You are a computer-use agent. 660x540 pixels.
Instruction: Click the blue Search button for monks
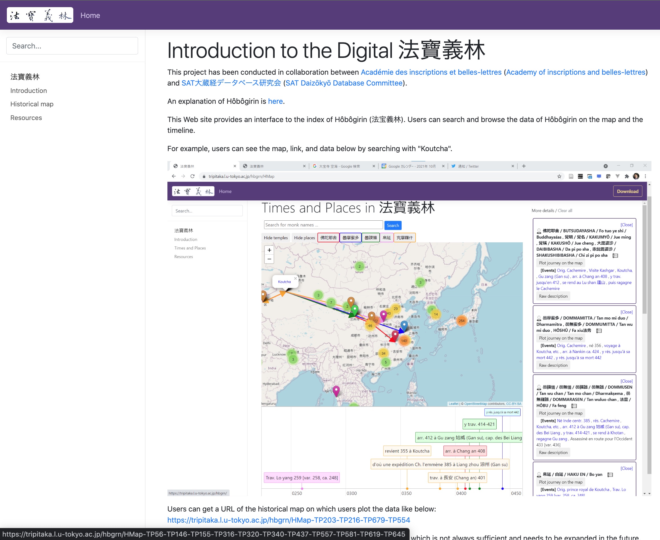point(393,225)
